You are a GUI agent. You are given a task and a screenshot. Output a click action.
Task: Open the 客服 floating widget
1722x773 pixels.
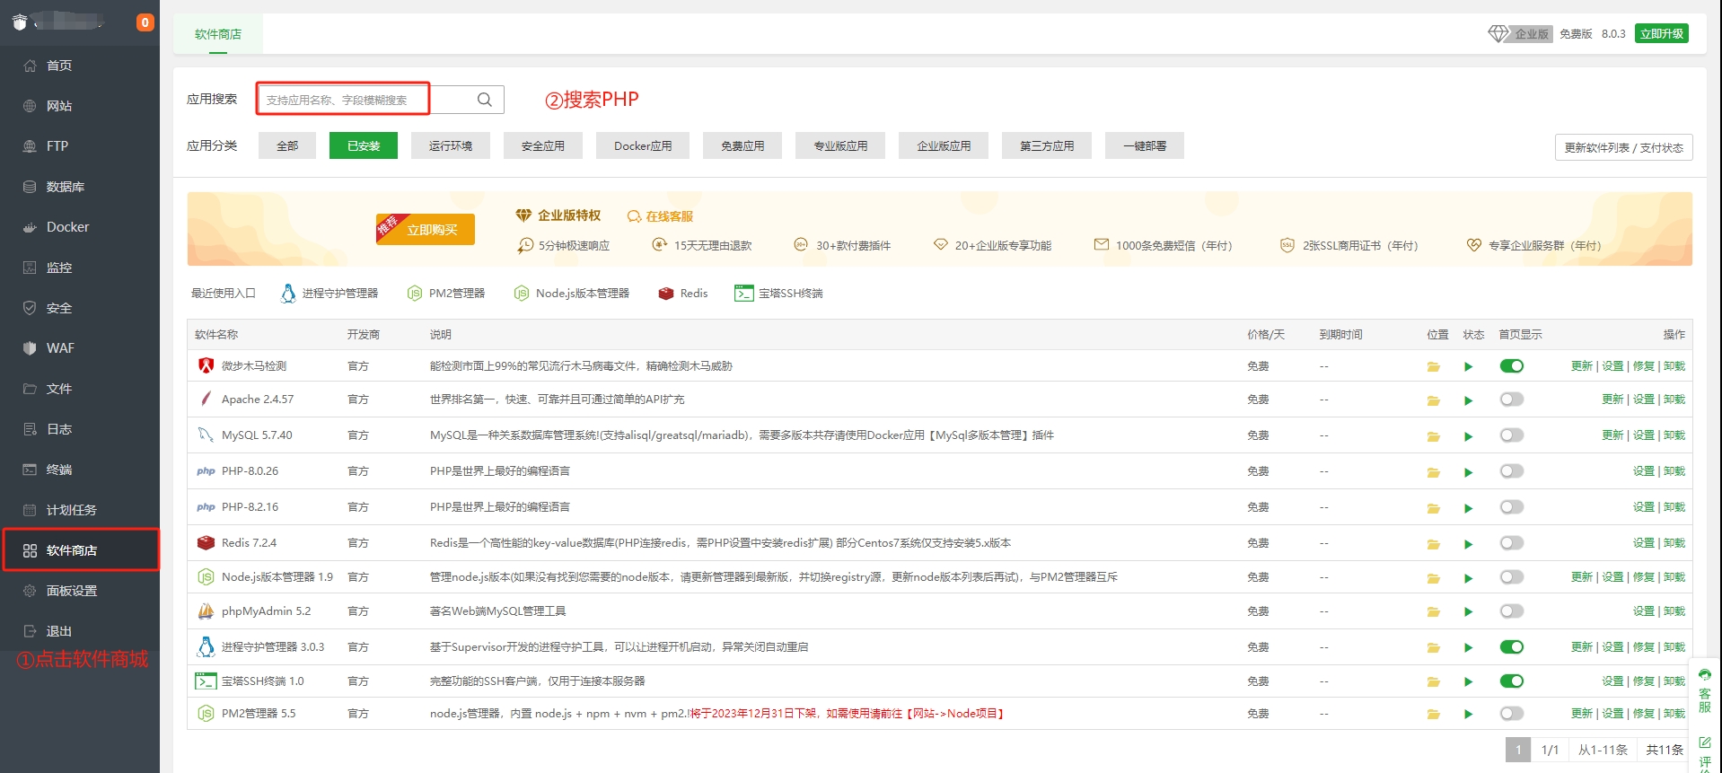point(1705,690)
